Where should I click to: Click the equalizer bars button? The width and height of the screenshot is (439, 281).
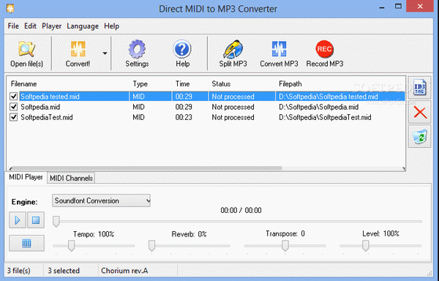[x=26, y=243]
